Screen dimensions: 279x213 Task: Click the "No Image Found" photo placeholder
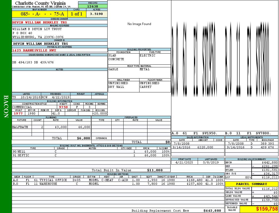click(139, 24)
